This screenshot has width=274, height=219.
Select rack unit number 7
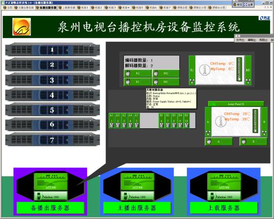[53, 140]
